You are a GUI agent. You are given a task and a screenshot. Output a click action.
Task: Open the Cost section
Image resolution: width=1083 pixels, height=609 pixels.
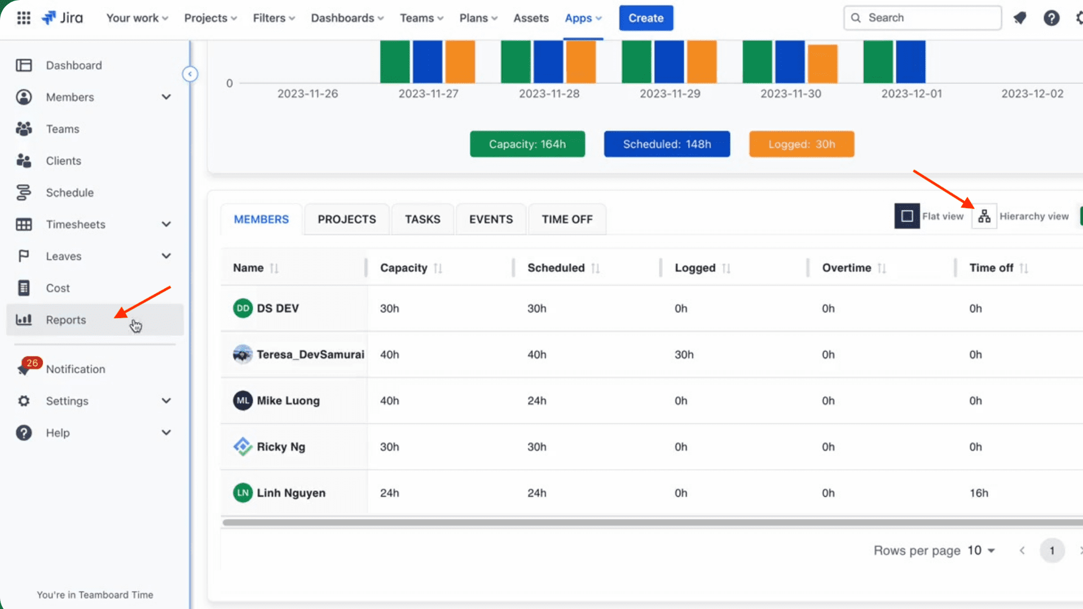[58, 288]
